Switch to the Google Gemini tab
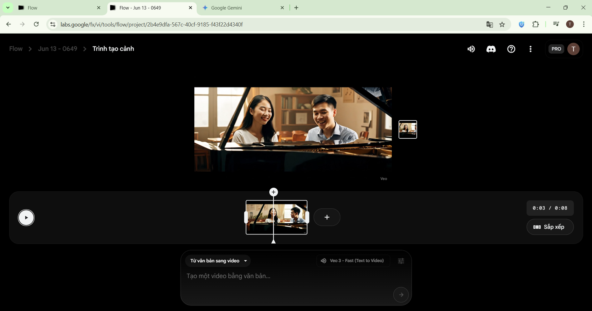592x311 pixels. 241,8
